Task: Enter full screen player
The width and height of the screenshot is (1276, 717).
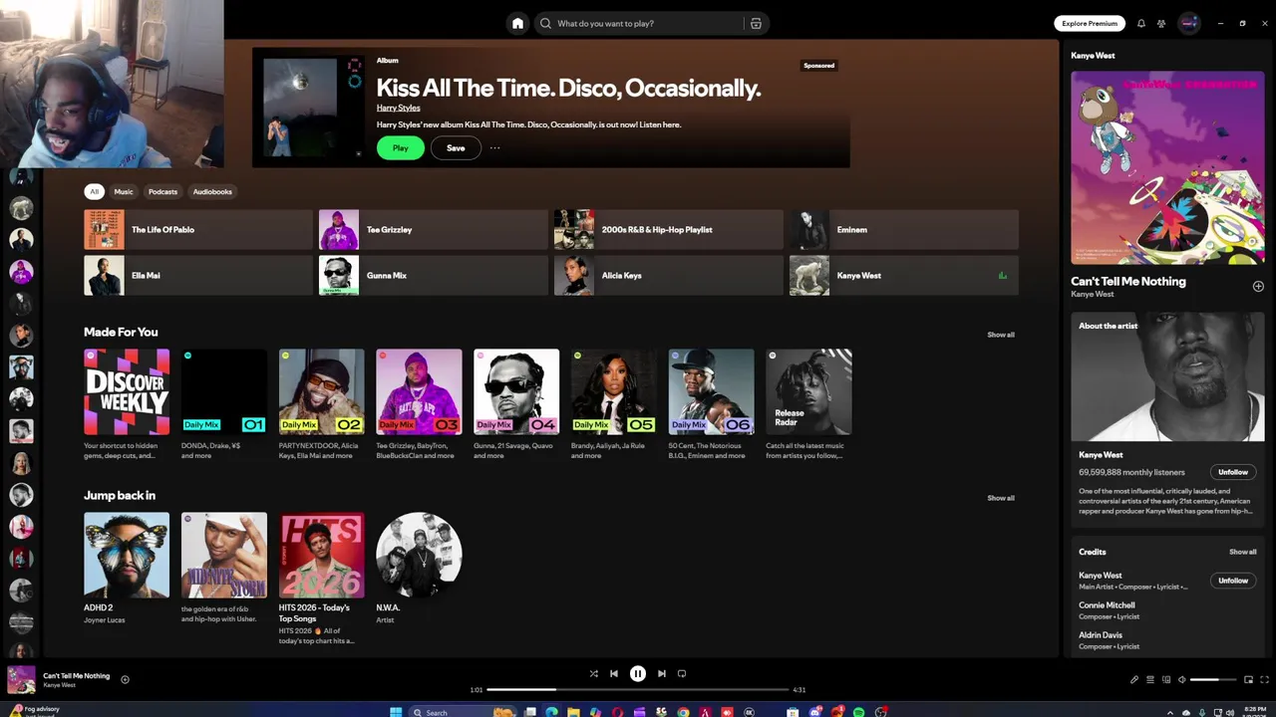Action: click(x=1264, y=679)
